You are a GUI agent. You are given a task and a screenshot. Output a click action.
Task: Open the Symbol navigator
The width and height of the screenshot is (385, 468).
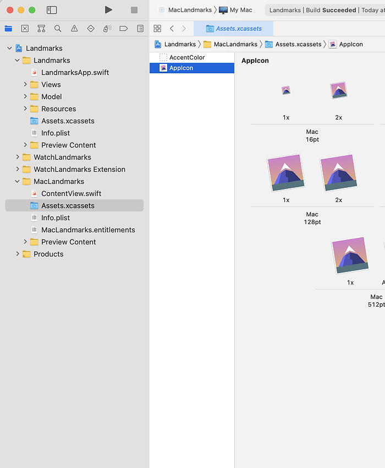[41, 29]
